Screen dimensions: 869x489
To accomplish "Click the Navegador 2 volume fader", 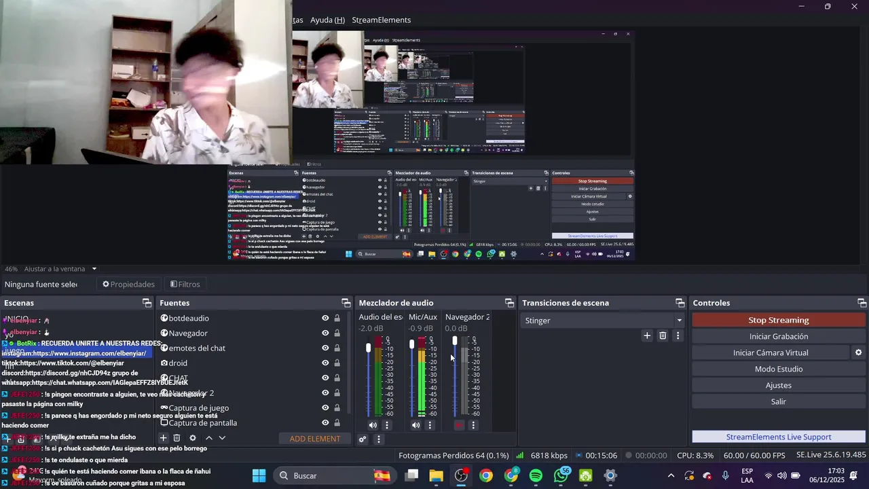I will (455, 342).
